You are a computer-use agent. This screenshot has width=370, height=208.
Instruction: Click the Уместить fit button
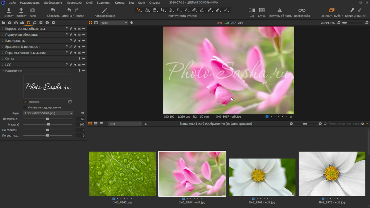(327, 23)
